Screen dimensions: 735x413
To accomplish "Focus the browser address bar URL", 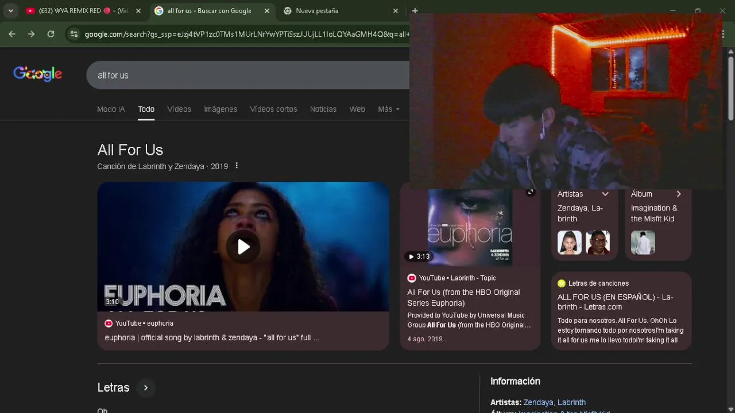I will [x=247, y=34].
